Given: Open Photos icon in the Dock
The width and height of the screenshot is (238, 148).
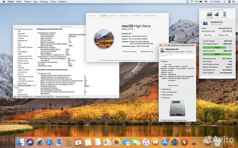Looking at the screenshot, I should [117, 142].
